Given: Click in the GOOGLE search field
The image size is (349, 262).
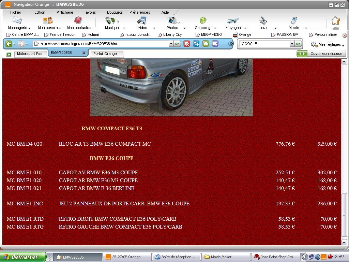Looking at the screenshot, I should (x=264, y=44).
